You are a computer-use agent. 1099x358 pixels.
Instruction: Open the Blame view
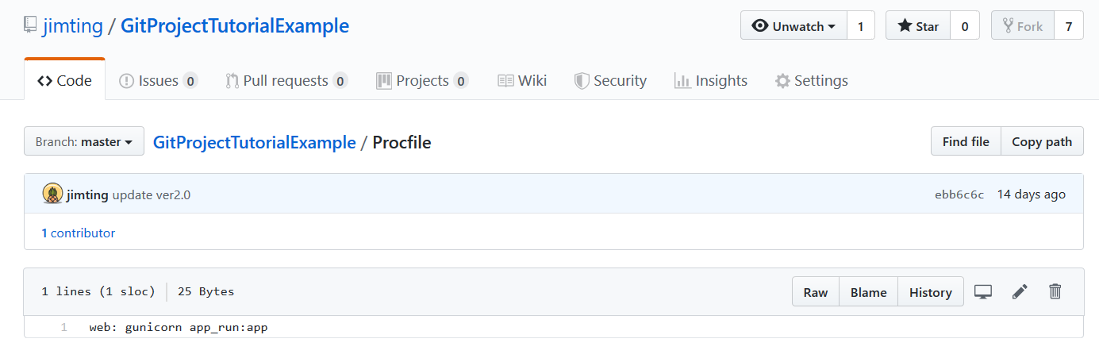click(x=868, y=292)
